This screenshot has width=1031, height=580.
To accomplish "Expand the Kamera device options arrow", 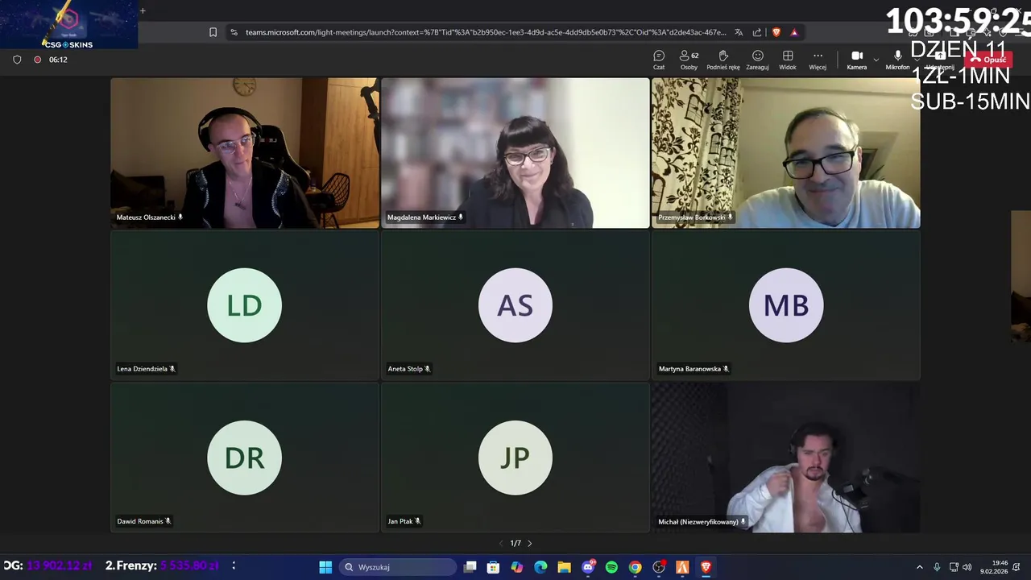I will point(876,60).
